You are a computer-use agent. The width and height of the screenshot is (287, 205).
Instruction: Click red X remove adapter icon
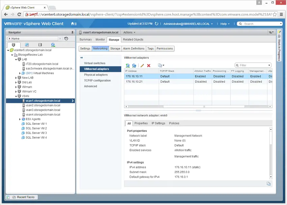point(149,65)
